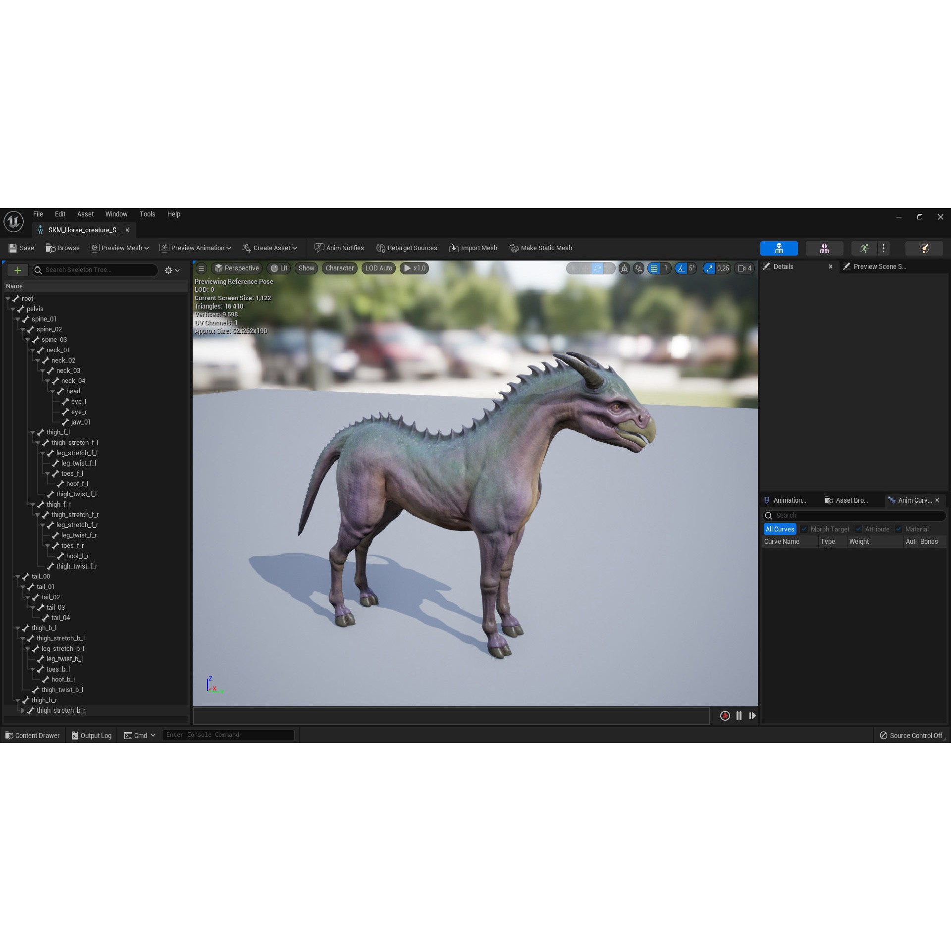The image size is (951, 951).
Task: Open the Preview Animation dropdown
Action: click(x=195, y=248)
